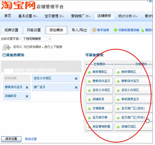Viewport: 155px width, 145px height.
Task: Click plus icon for 友情链接
Action: [x=89, y=109]
